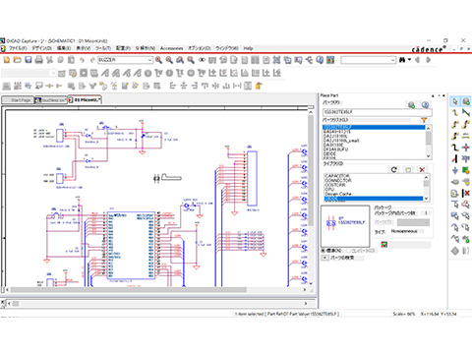Image resolution: width=472 pixels, height=354 pixels.
Task: Select Design Cache in libraries list
Action: click(337, 194)
